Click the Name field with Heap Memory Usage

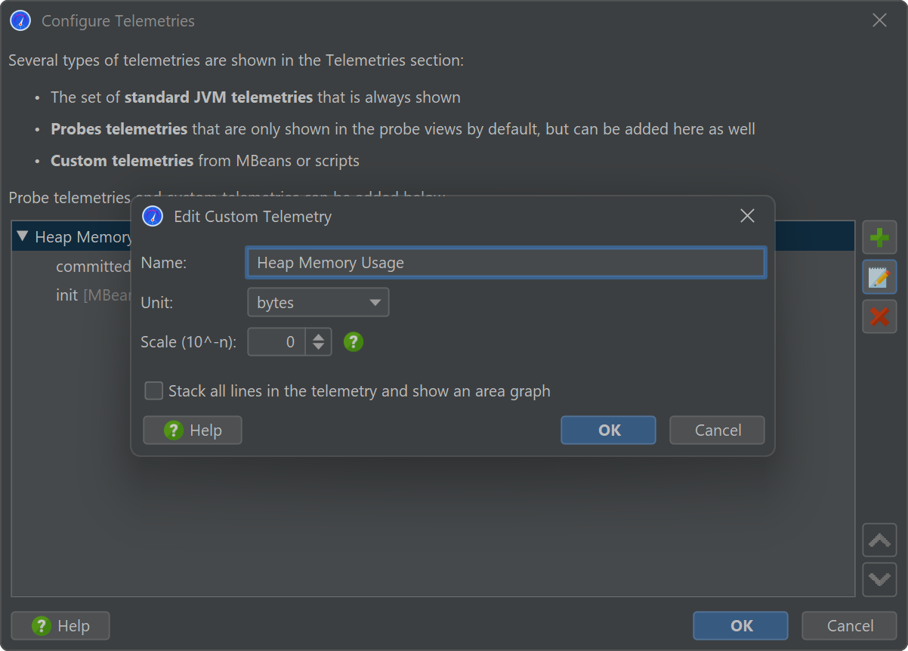point(505,263)
